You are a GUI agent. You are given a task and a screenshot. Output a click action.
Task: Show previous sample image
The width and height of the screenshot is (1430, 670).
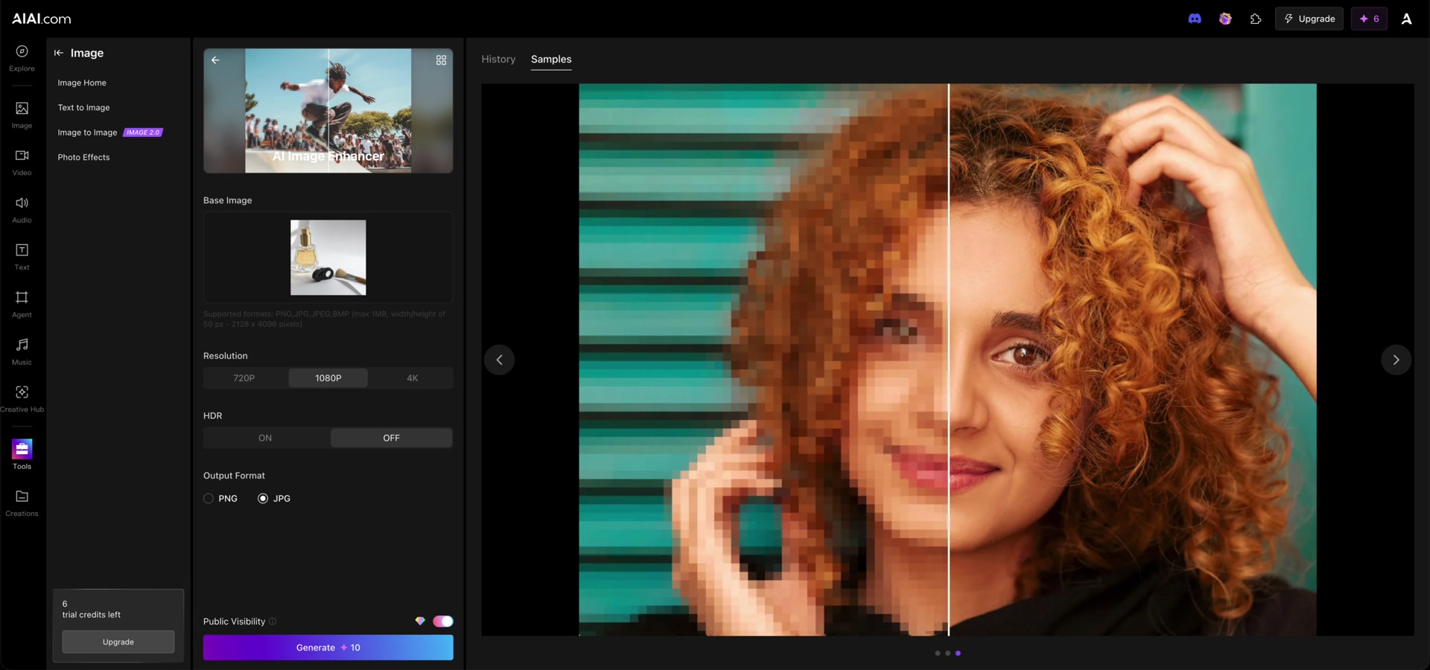[499, 360]
